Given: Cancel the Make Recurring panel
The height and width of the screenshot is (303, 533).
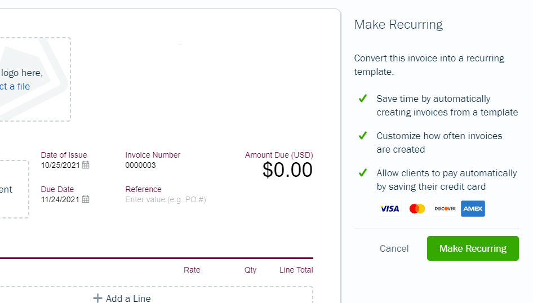Looking at the screenshot, I should click(x=394, y=248).
